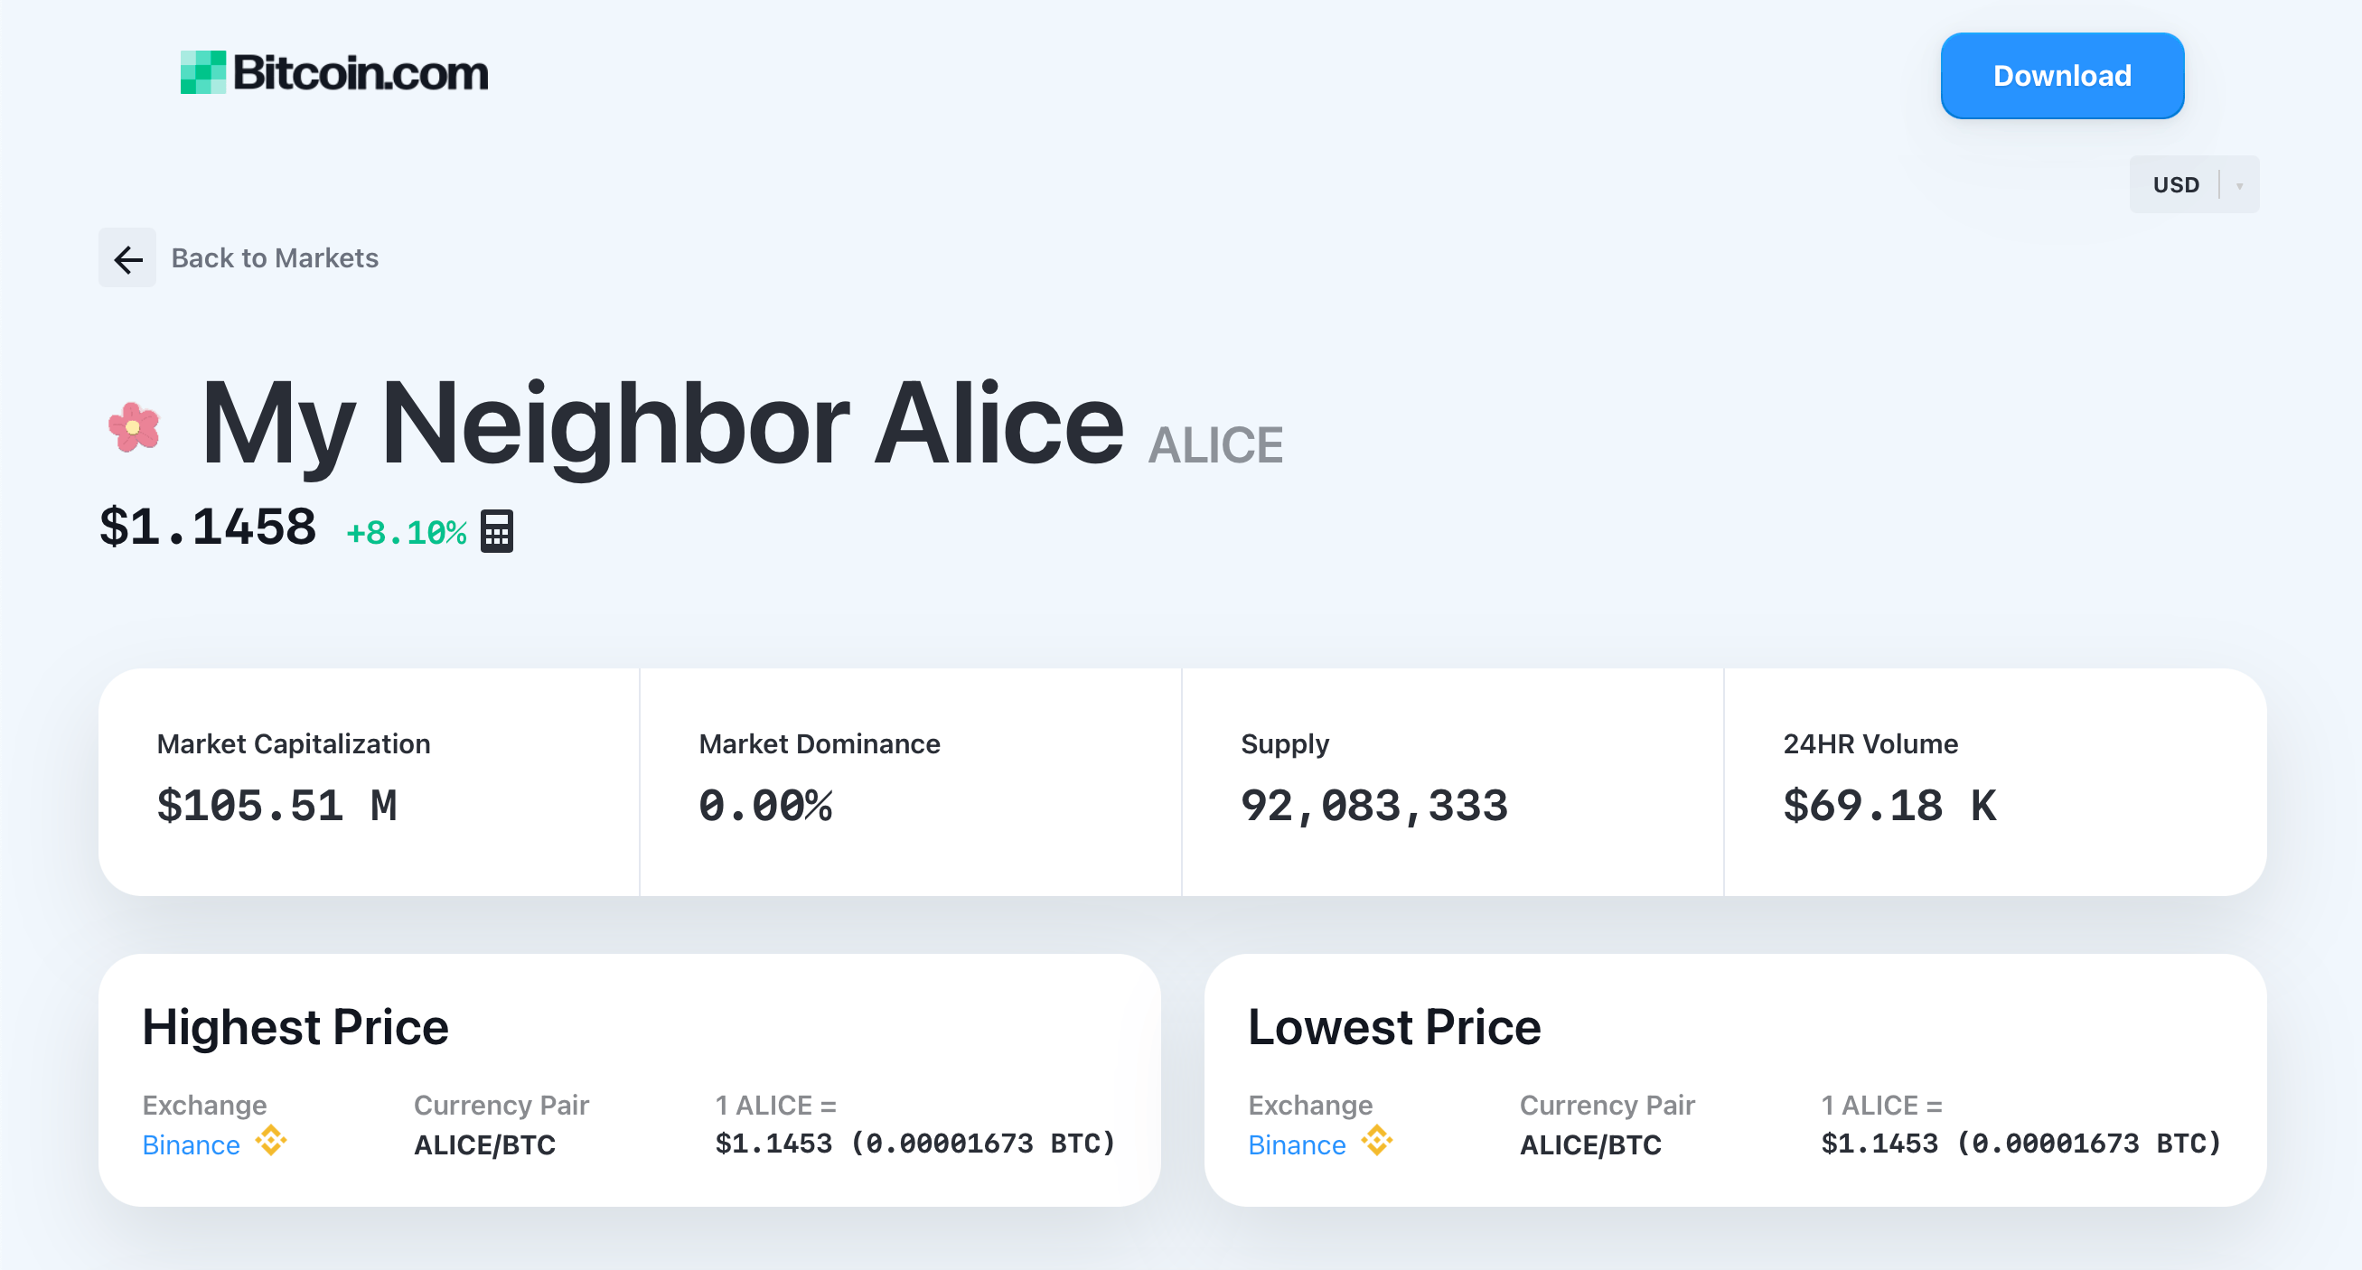Open the price calculator icon

pyautogui.click(x=496, y=529)
